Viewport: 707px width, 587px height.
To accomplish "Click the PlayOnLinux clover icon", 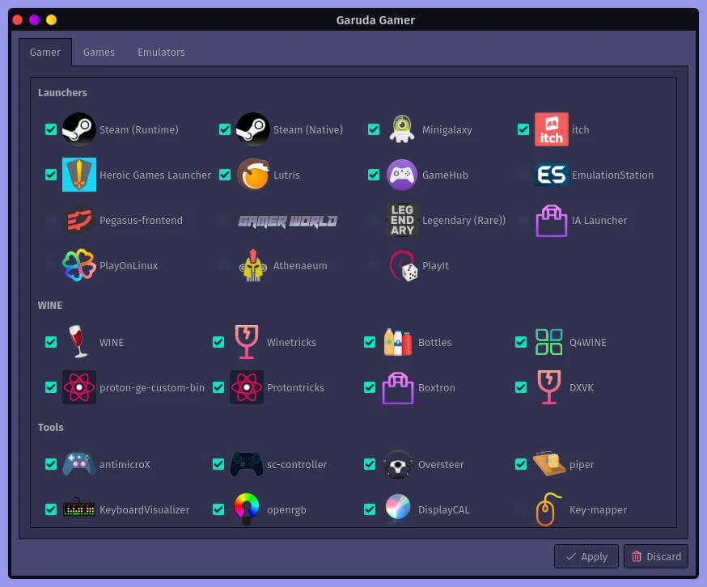I will [x=79, y=265].
